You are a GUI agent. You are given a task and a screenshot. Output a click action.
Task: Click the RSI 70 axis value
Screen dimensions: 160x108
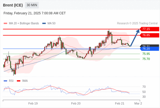pos(144,87)
